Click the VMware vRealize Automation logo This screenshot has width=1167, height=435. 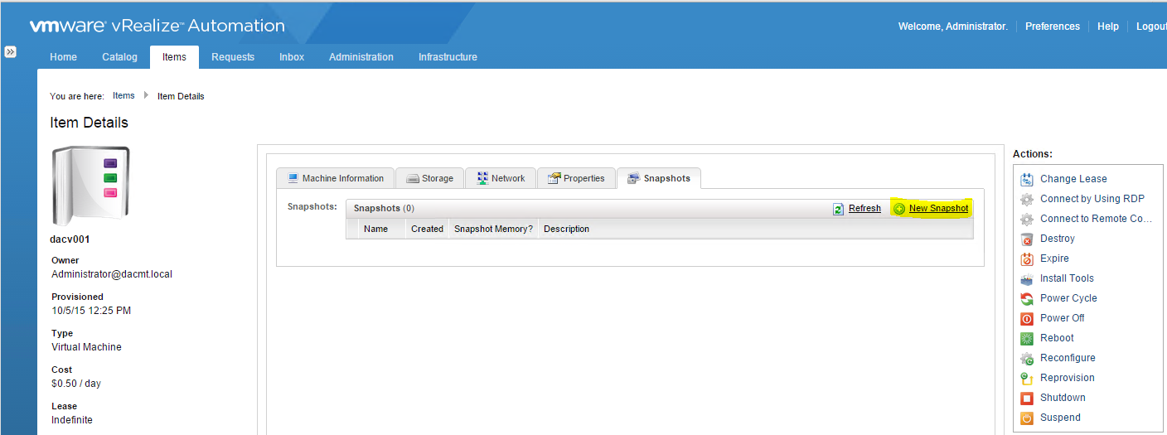point(157,26)
